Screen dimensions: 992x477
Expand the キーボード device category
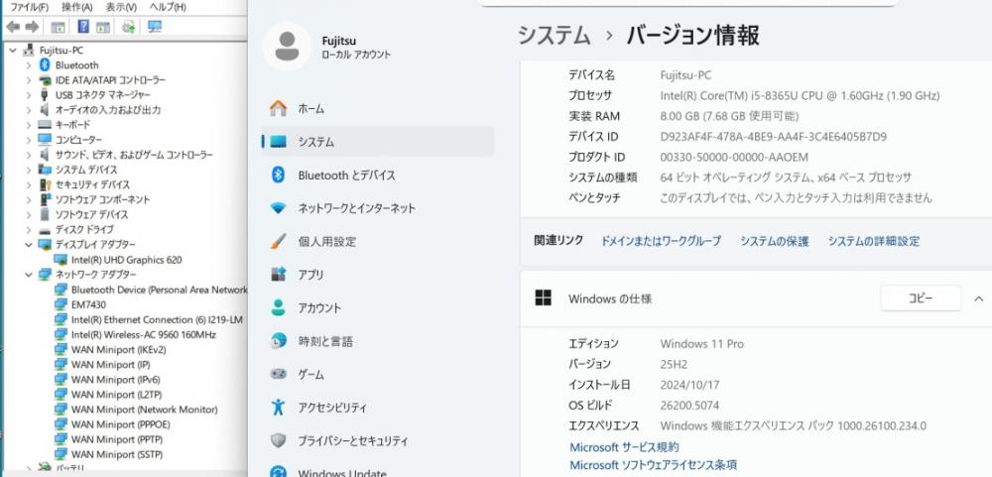pos(30,125)
